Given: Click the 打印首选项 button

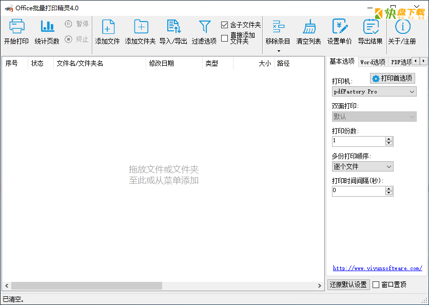Looking at the screenshot, I should (x=393, y=79).
